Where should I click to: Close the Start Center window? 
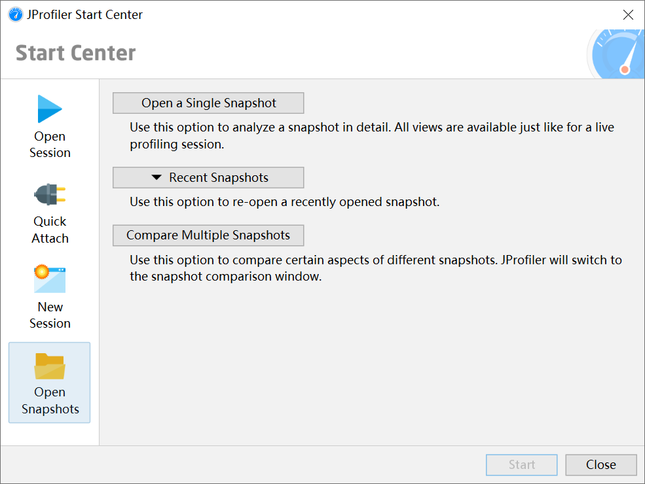pos(628,15)
